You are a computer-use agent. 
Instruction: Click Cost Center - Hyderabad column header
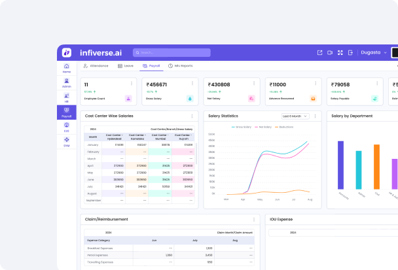114,137
